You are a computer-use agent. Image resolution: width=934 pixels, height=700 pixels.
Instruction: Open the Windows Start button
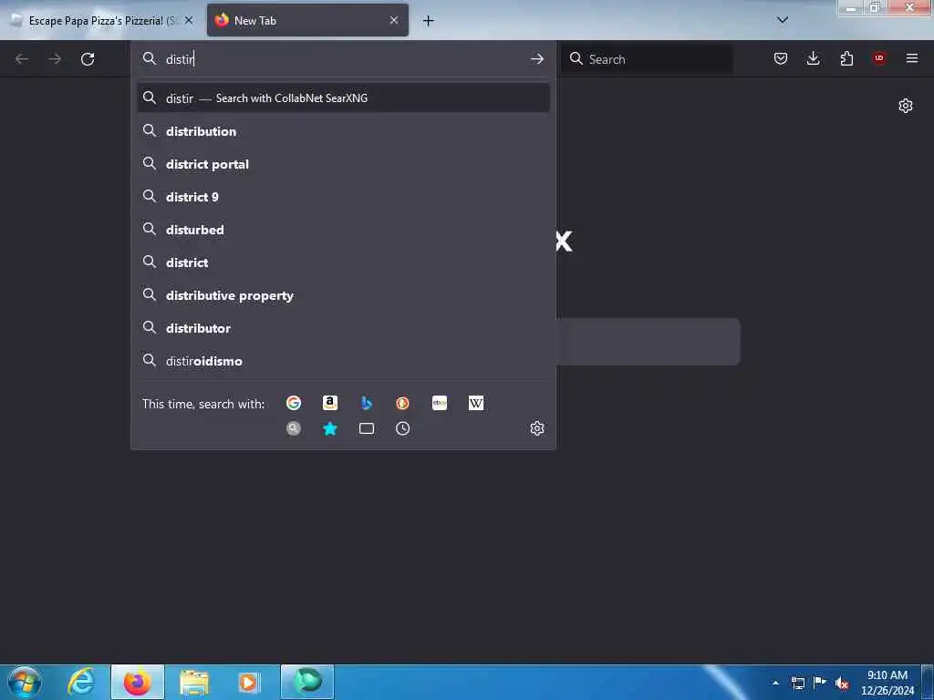tap(24, 682)
